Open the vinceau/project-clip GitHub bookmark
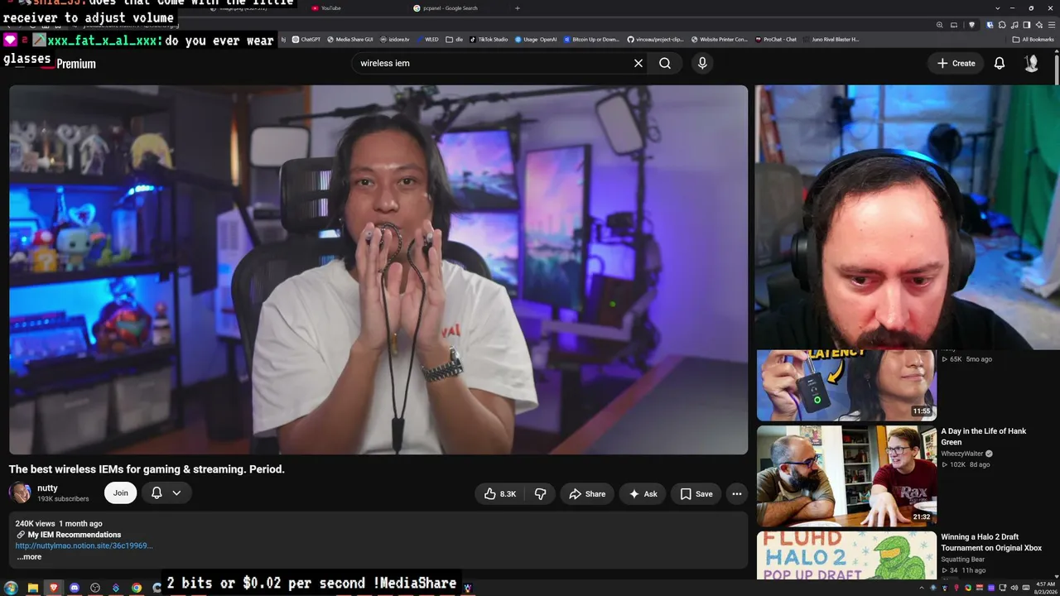Viewport: 1060px width, 596px height. tap(655, 39)
